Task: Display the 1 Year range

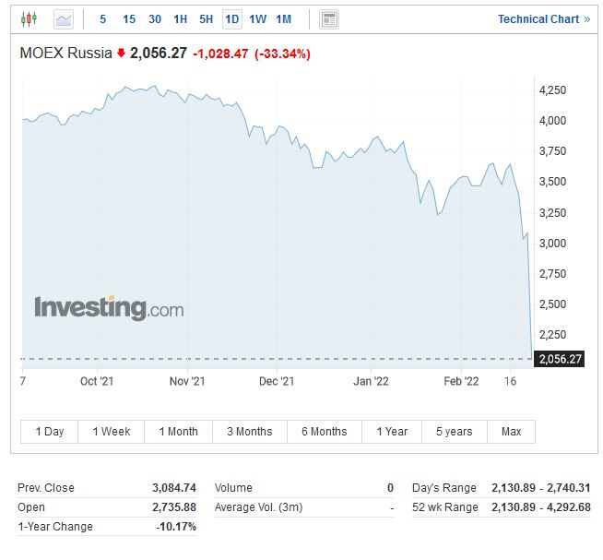Action: [x=392, y=432]
